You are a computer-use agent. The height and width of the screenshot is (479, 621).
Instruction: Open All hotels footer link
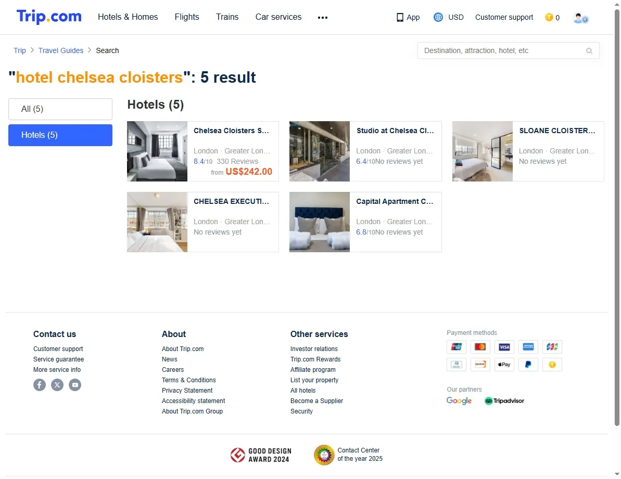(x=303, y=391)
